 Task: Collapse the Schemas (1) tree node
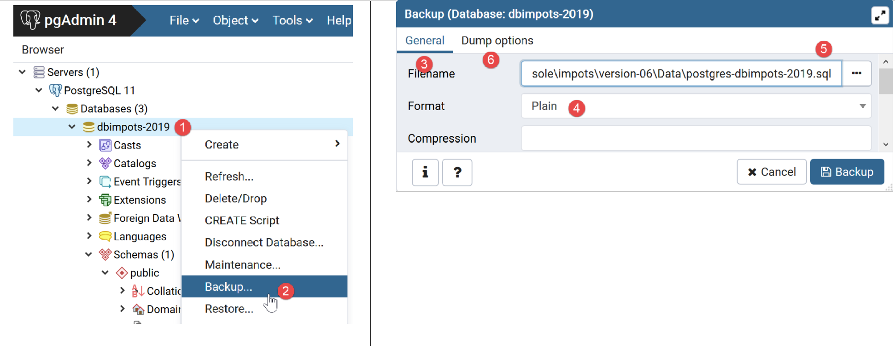[88, 254]
